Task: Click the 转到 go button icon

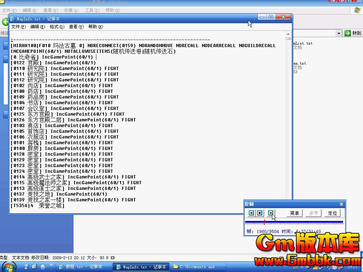Action: [x=348, y=33]
